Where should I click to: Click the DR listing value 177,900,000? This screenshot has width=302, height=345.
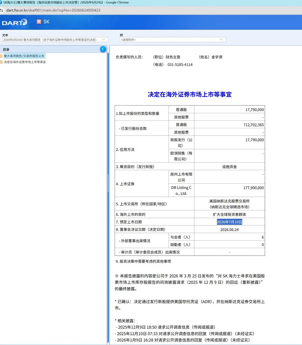(x=253, y=188)
